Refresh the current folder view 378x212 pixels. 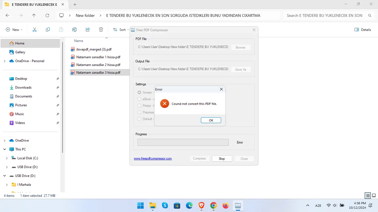coord(47,15)
